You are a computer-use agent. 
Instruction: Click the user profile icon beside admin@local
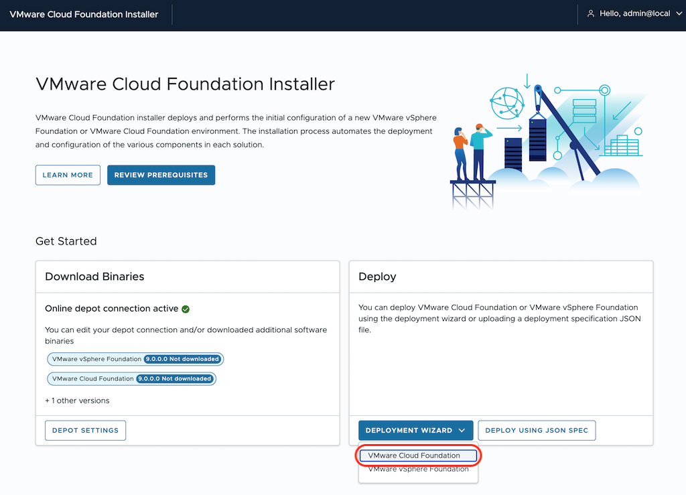pyautogui.click(x=591, y=14)
